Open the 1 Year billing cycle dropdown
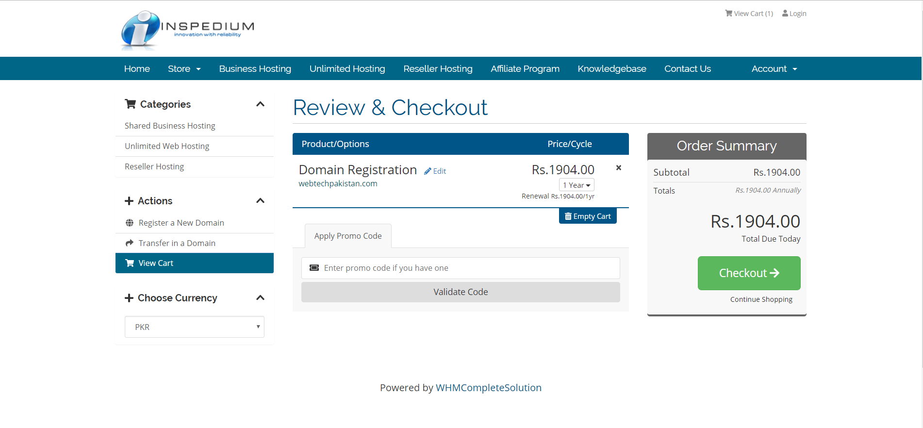The image size is (923, 428). click(577, 185)
